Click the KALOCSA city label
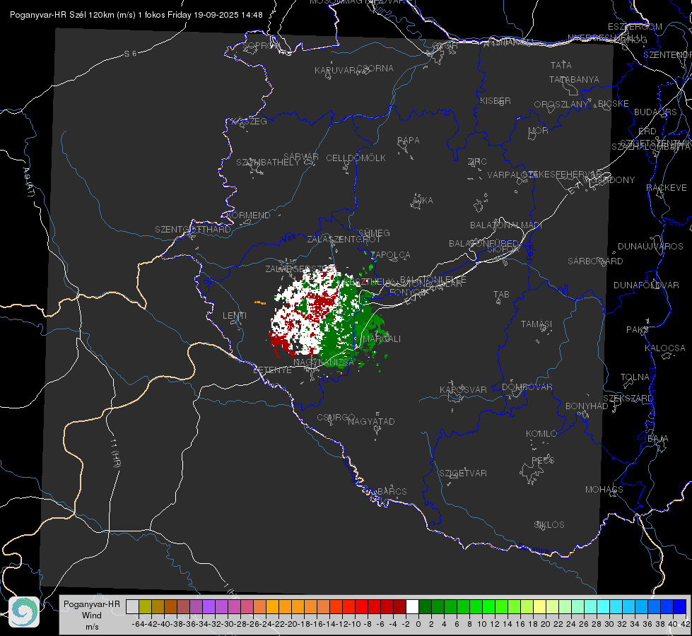 [664, 348]
